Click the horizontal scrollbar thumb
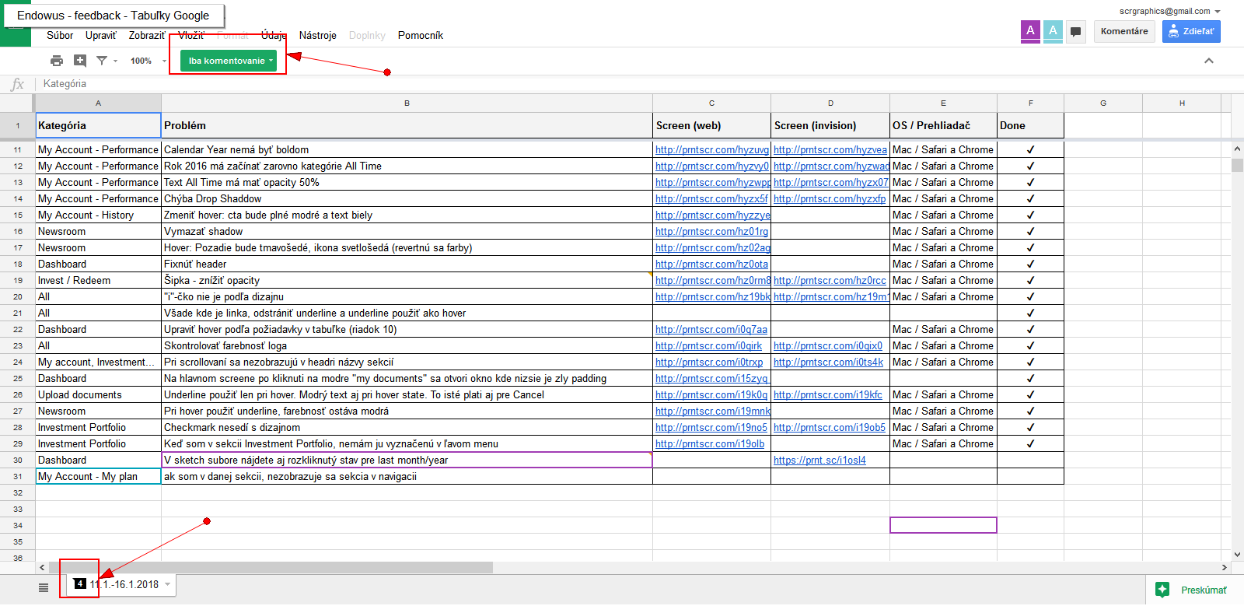Image resolution: width=1244 pixels, height=606 pixels. coord(272,568)
